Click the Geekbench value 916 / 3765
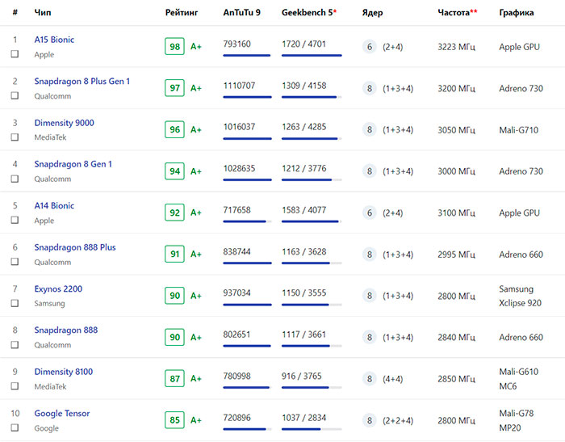The width and height of the screenshot is (565, 442). [x=302, y=376]
